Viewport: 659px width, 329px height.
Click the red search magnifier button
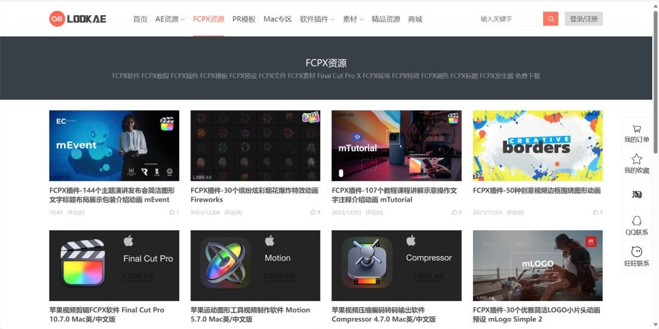coord(550,19)
